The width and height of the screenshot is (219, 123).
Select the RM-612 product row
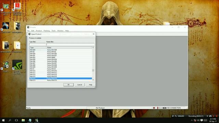click(x=61, y=73)
